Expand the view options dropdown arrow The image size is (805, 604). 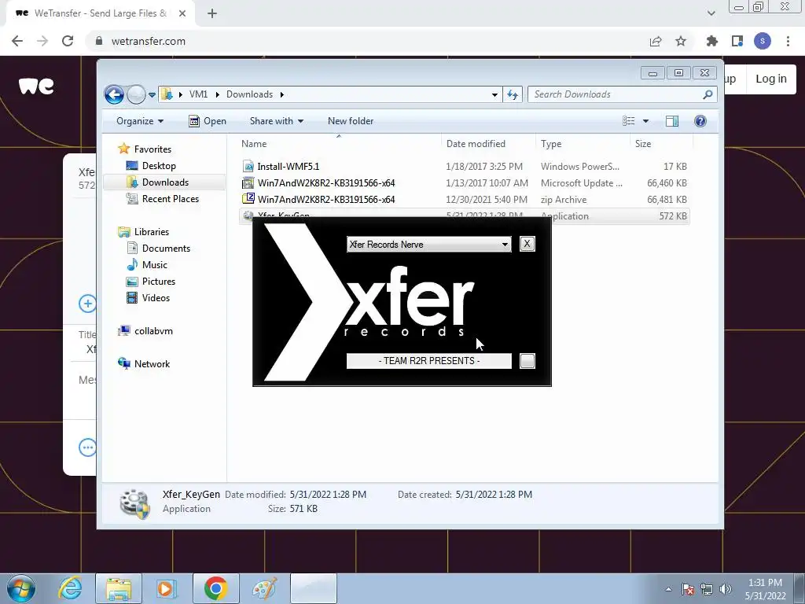pos(646,121)
